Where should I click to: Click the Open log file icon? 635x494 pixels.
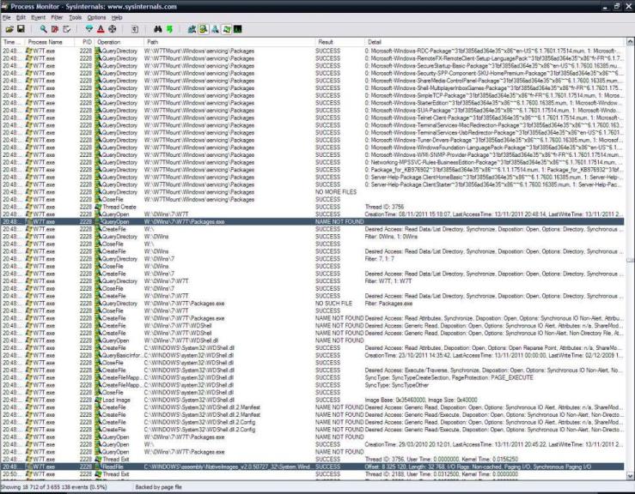point(9,29)
